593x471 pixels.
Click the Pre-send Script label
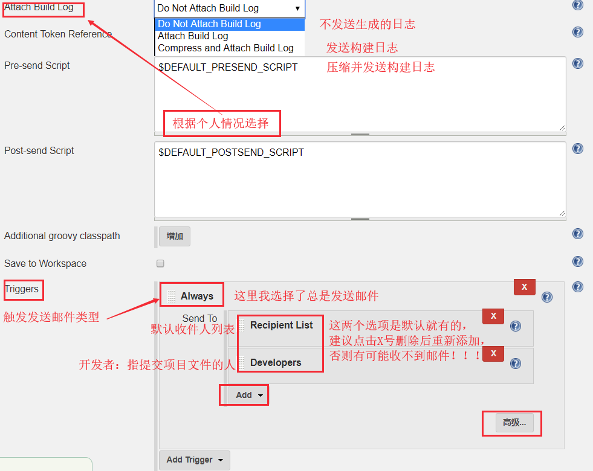(x=37, y=65)
